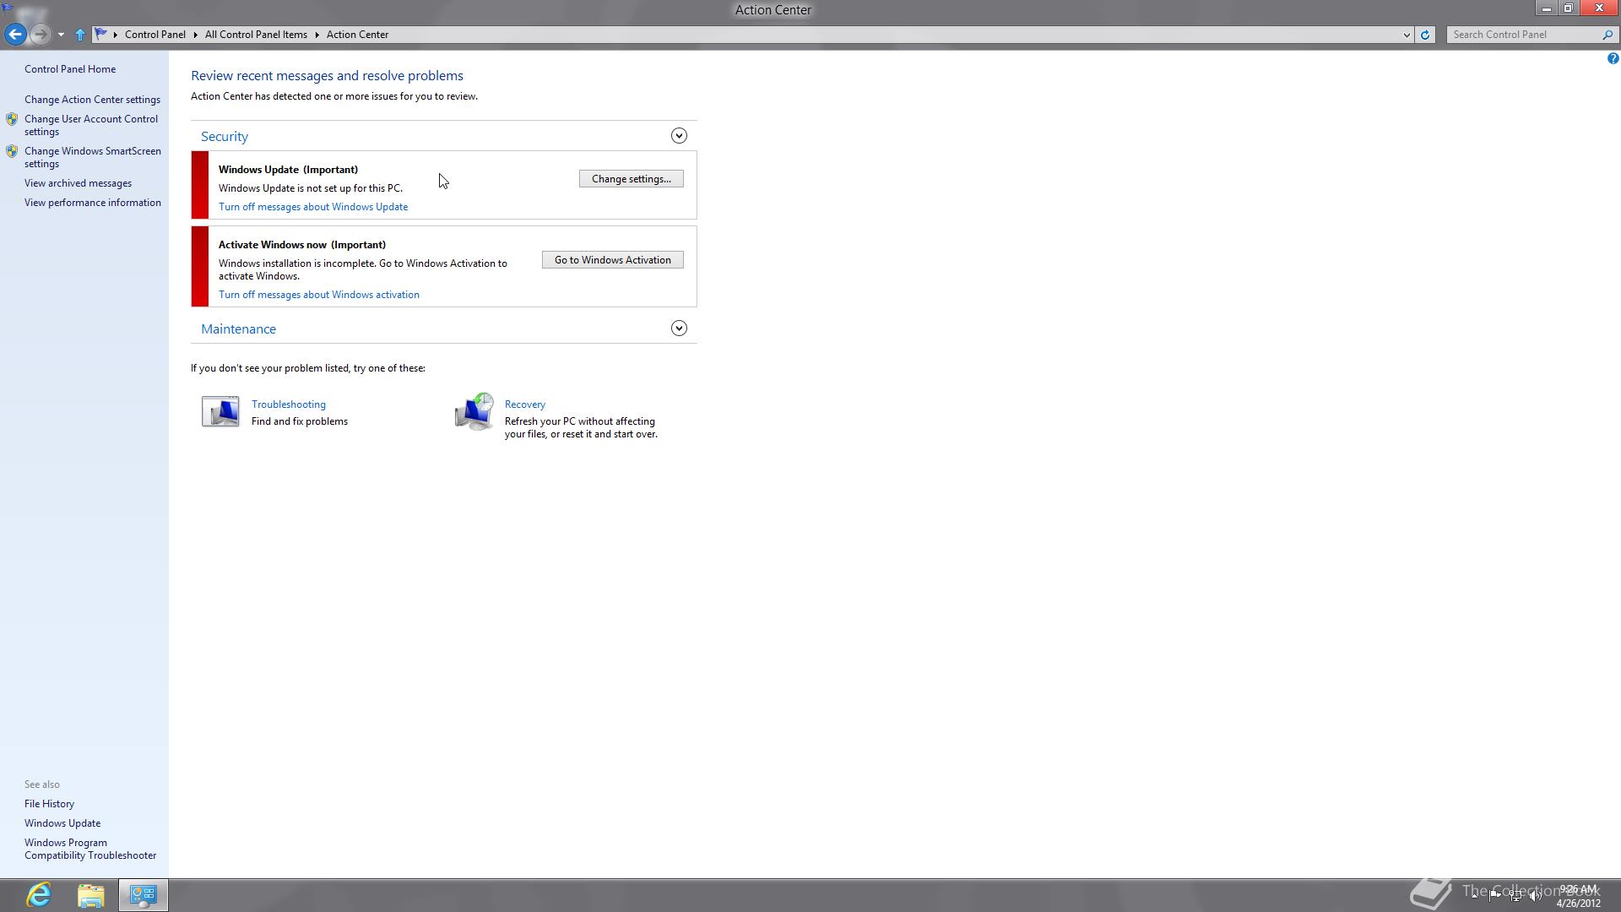Click Change settings for Windows Update

pos(632,179)
